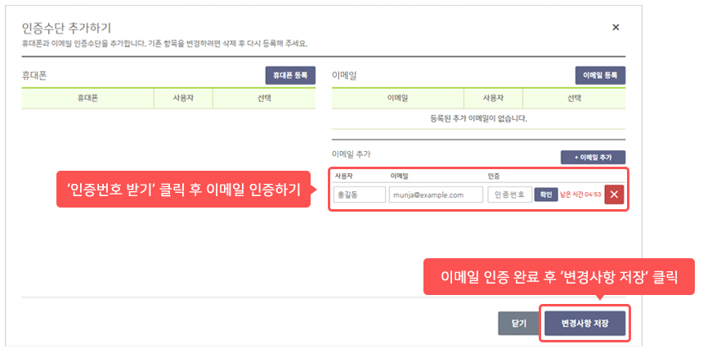703x353 pixels.
Task: Click the 확인 verification button
Action: click(x=545, y=194)
